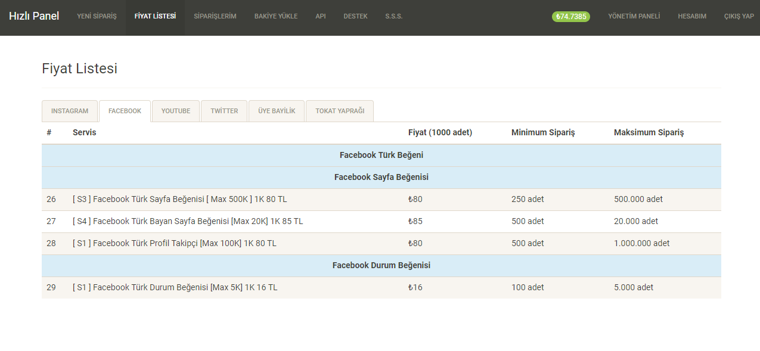Go to Hesabım account page

(692, 17)
